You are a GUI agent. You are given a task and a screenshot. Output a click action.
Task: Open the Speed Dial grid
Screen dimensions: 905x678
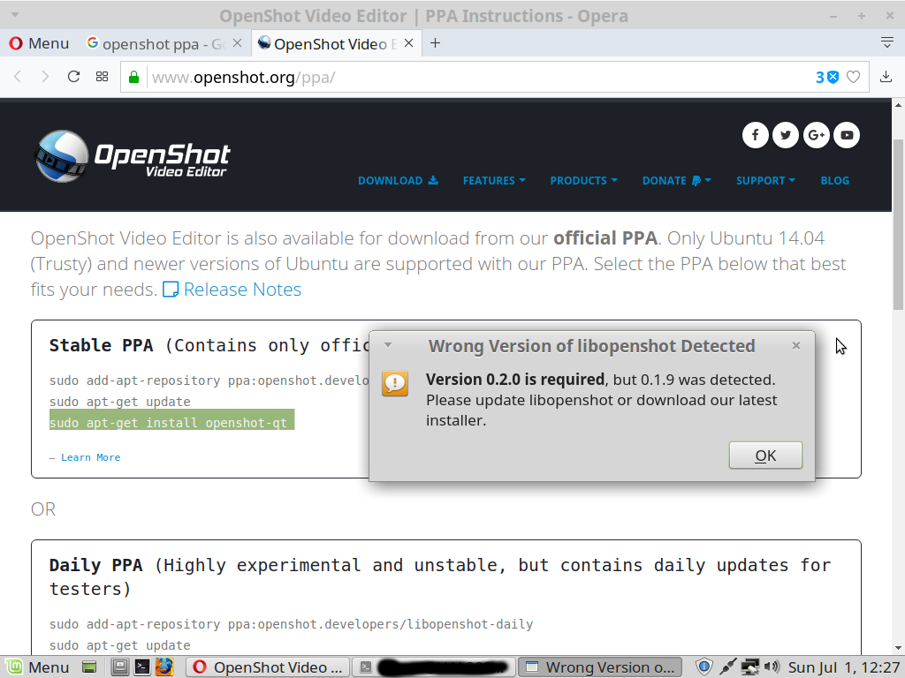click(103, 77)
